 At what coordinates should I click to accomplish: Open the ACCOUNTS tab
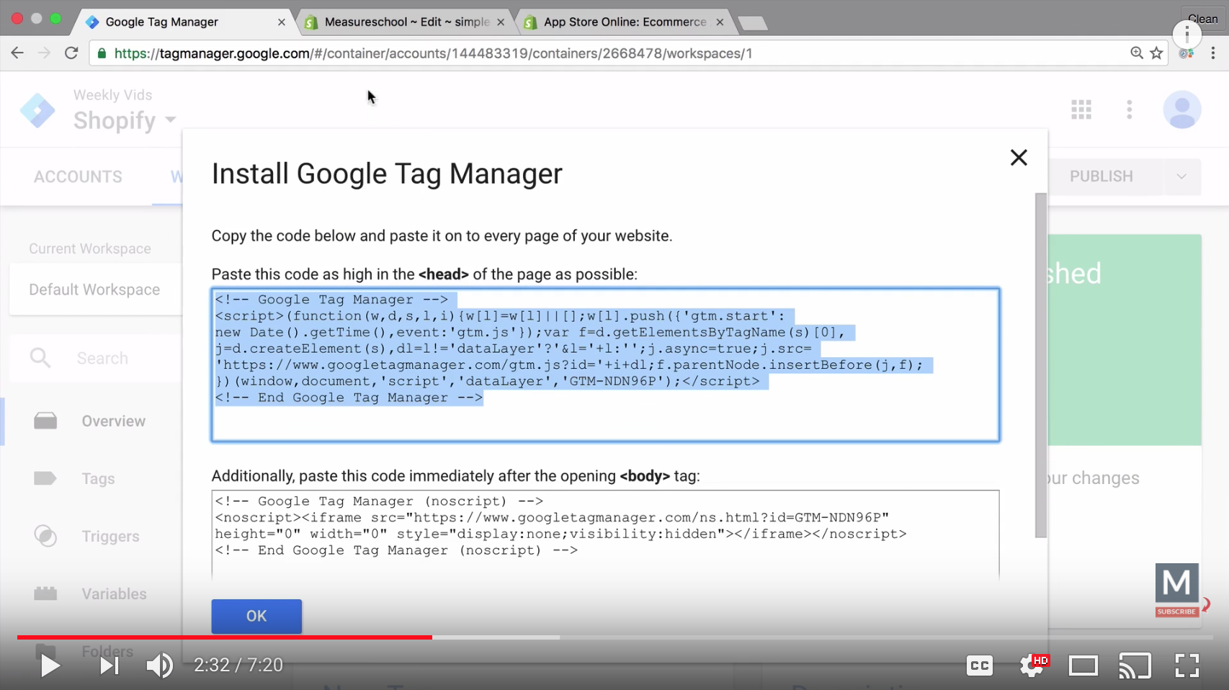[78, 176]
